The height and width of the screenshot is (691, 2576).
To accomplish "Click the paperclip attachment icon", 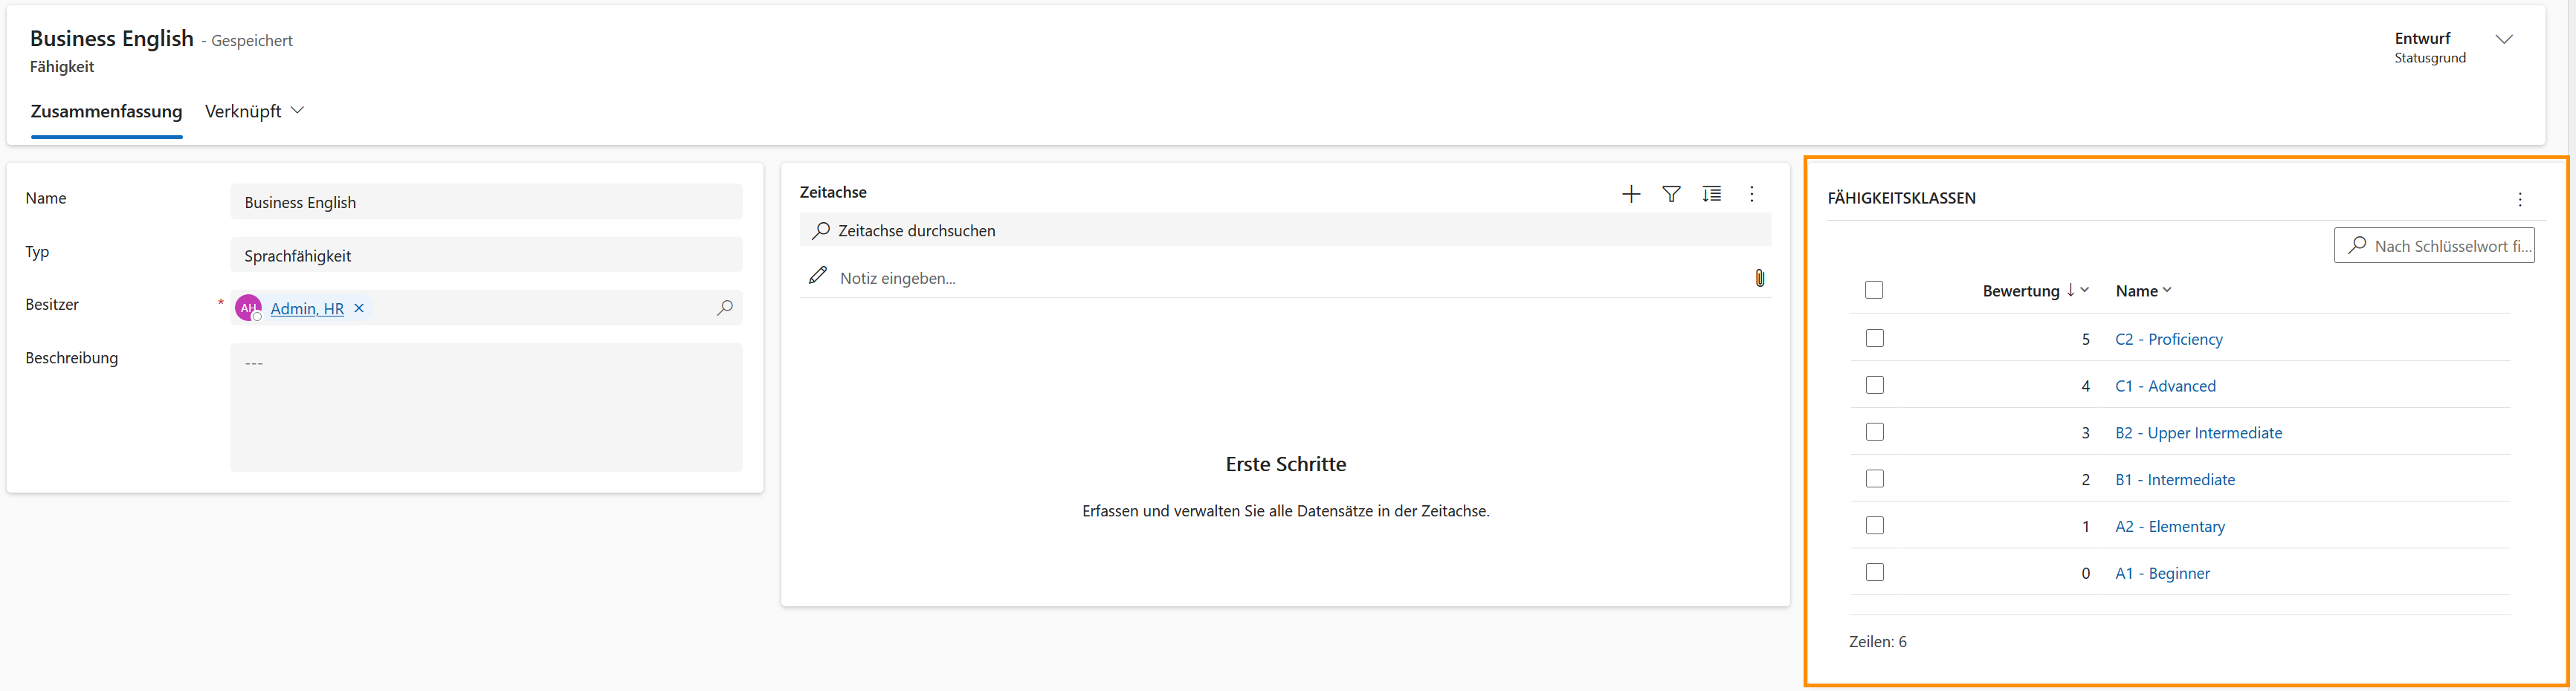I will point(1759,278).
